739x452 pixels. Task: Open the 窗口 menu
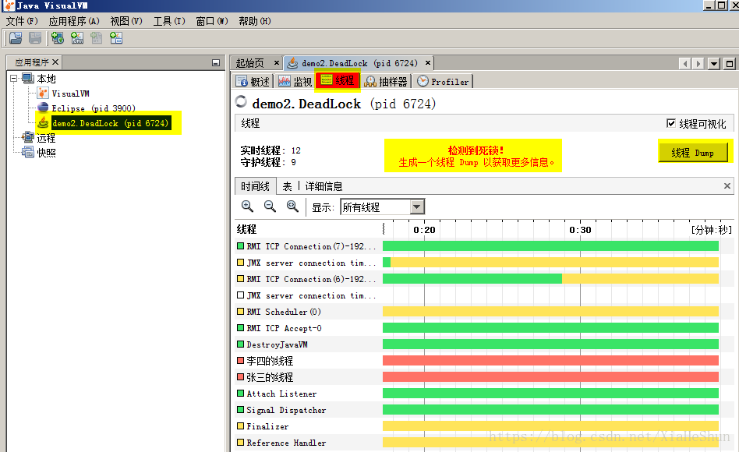(211, 21)
